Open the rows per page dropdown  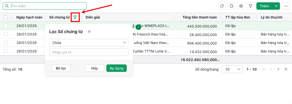coord(232,69)
